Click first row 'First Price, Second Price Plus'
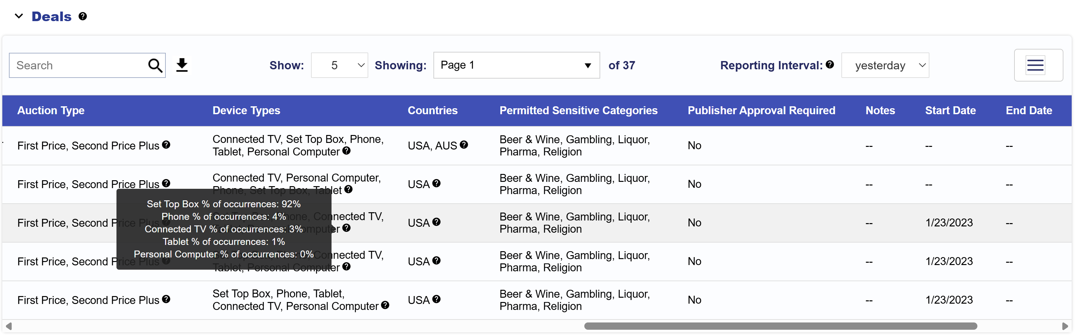Screen dimensions: 1075x335 (x=88, y=146)
